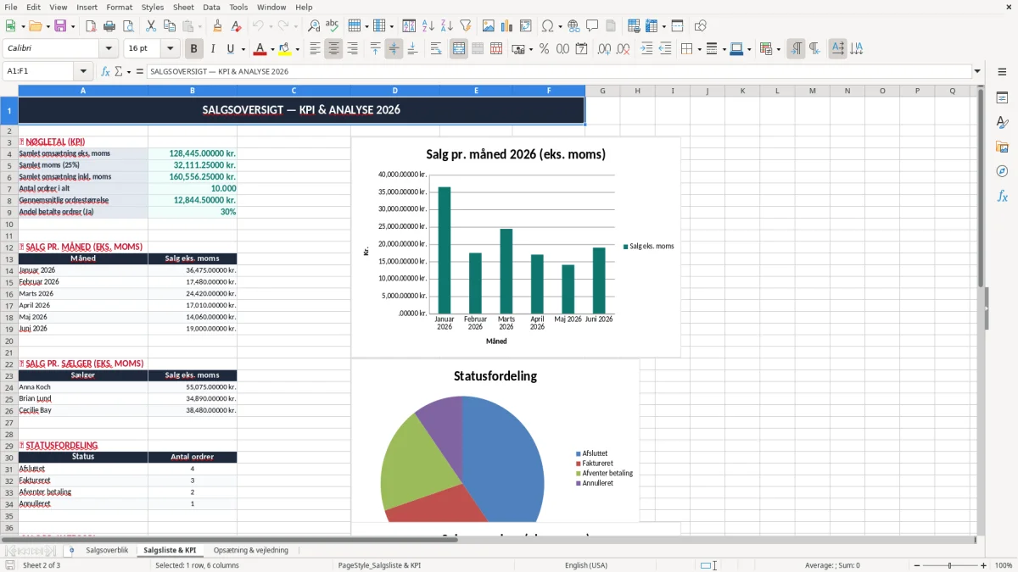The width and height of the screenshot is (1018, 572).
Task: Open the Font Size dropdown
Action: click(171, 49)
